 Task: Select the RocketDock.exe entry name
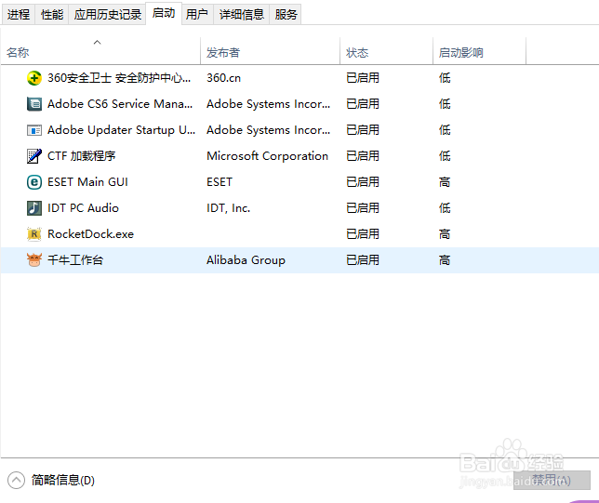[x=90, y=233]
